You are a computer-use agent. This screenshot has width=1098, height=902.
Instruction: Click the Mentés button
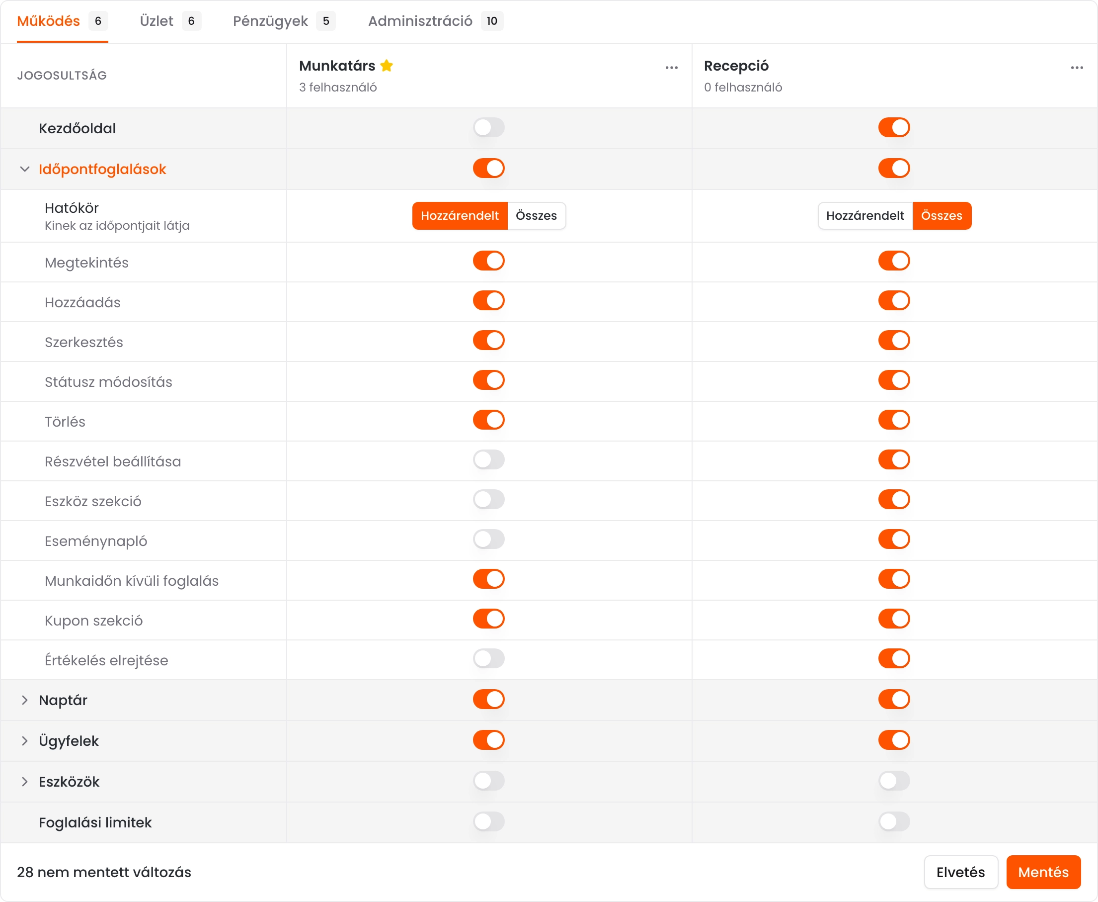[x=1043, y=872]
